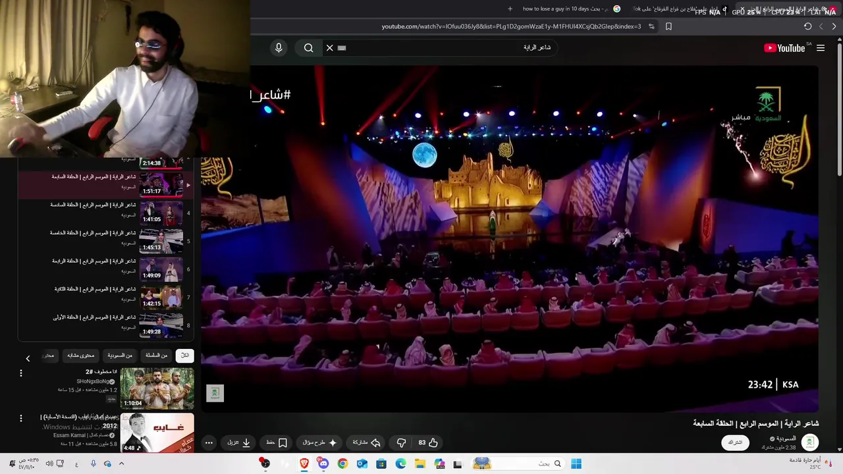Bookmark this page in the address bar
This screenshot has height=474, width=843.
point(668,26)
